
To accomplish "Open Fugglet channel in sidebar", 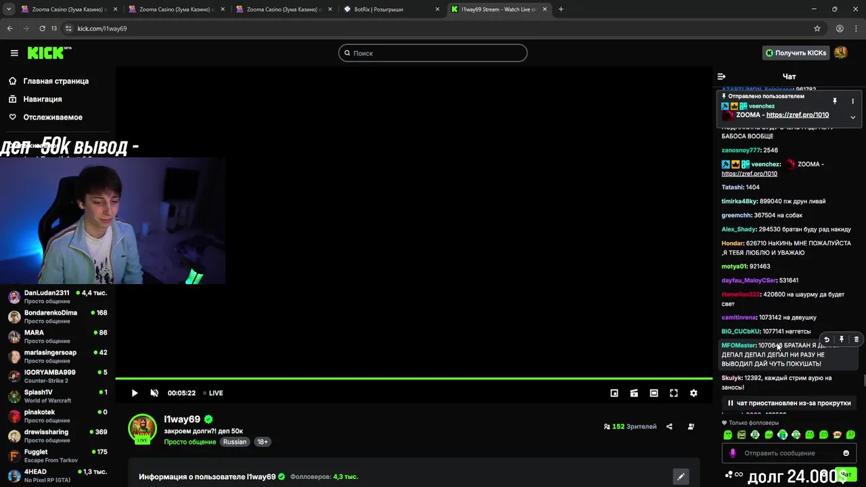I will (58, 455).
